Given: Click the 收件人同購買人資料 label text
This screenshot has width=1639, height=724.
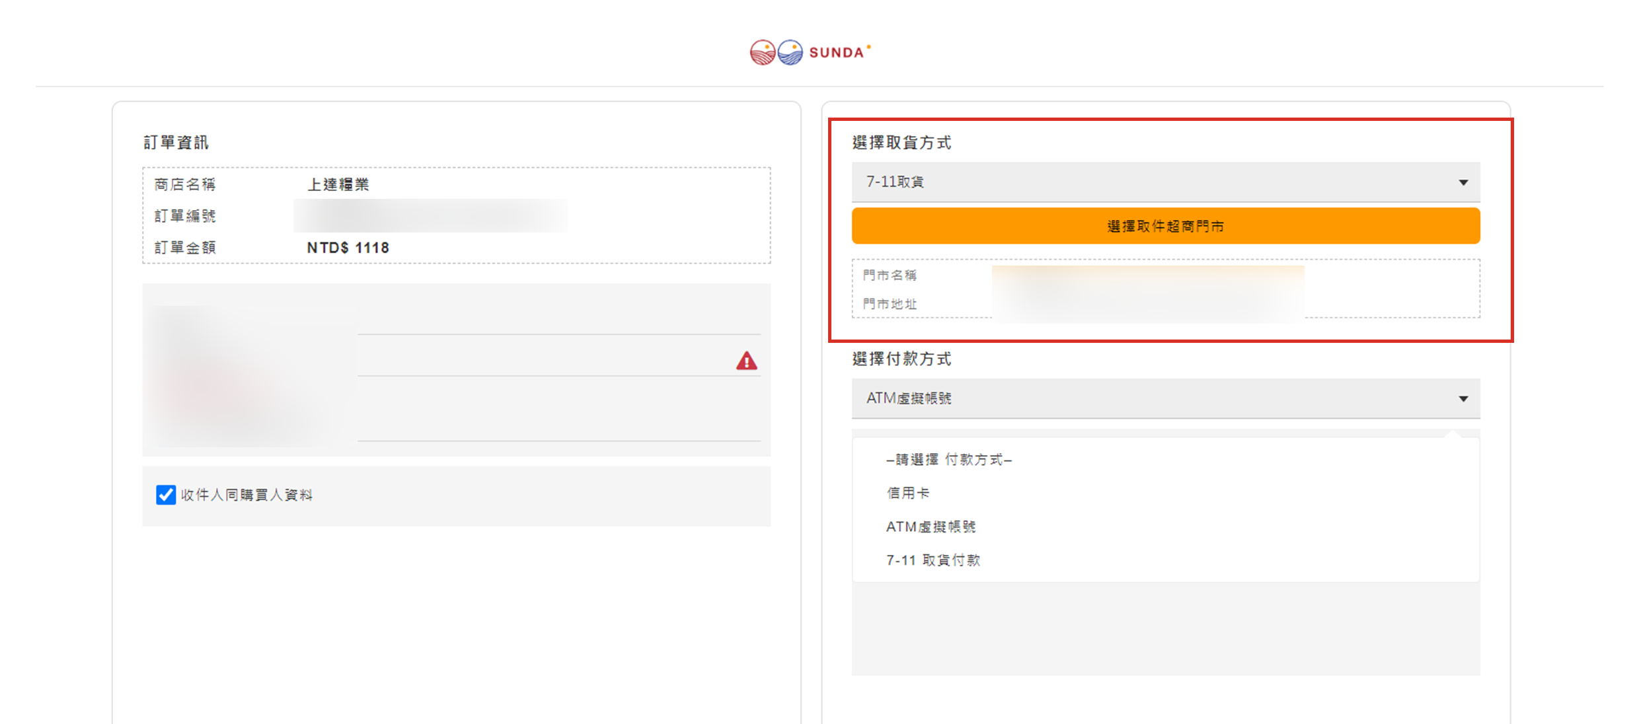Looking at the screenshot, I should pyautogui.click(x=247, y=495).
